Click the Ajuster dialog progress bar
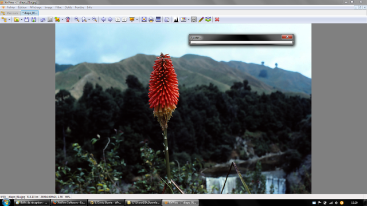The height and width of the screenshot is (206, 367). (241, 42)
